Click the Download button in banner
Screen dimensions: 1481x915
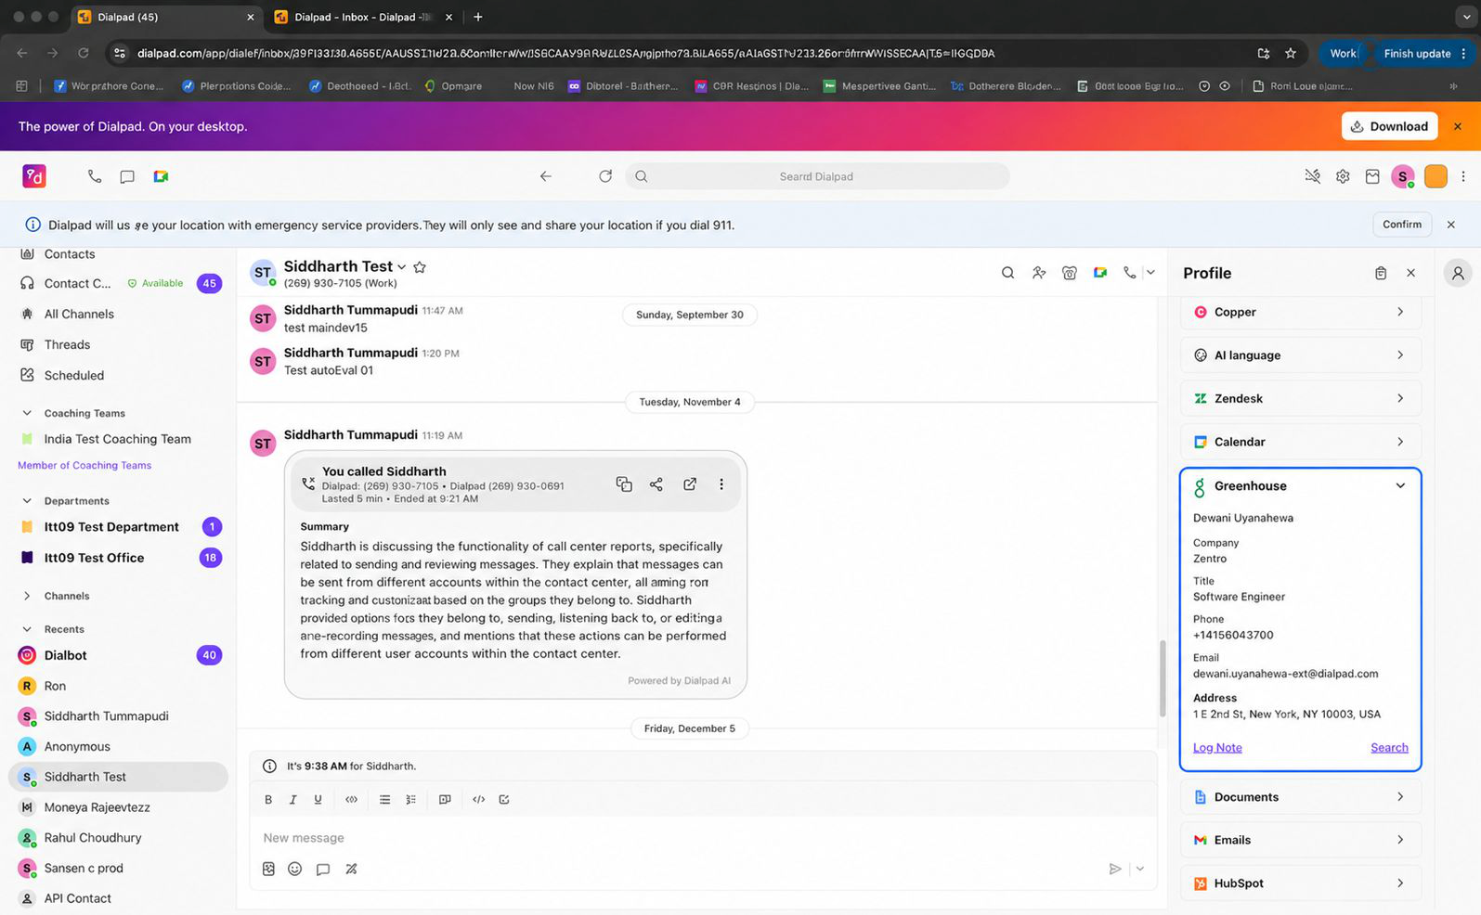click(x=1389, y=126)
